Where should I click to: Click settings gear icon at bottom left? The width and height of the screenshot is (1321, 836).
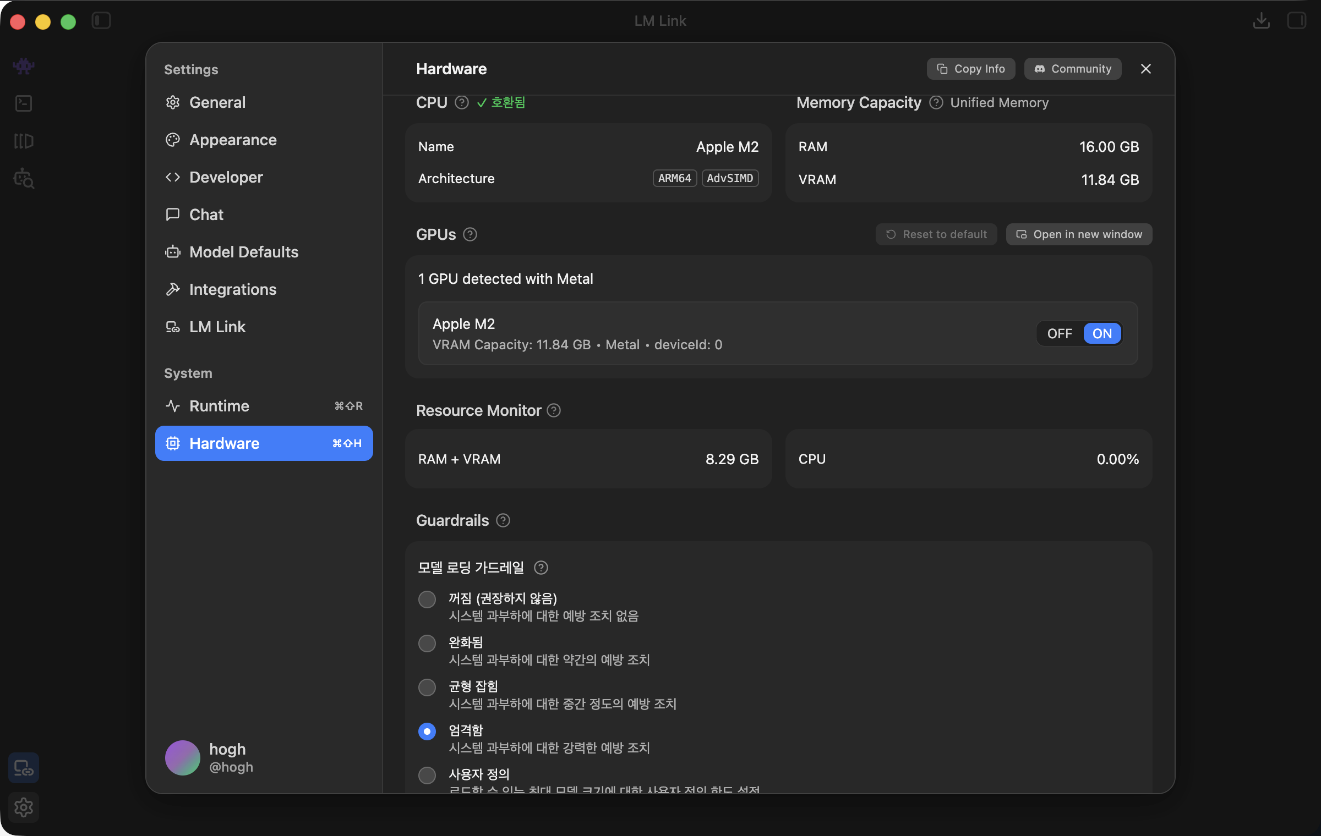point(24,807)
